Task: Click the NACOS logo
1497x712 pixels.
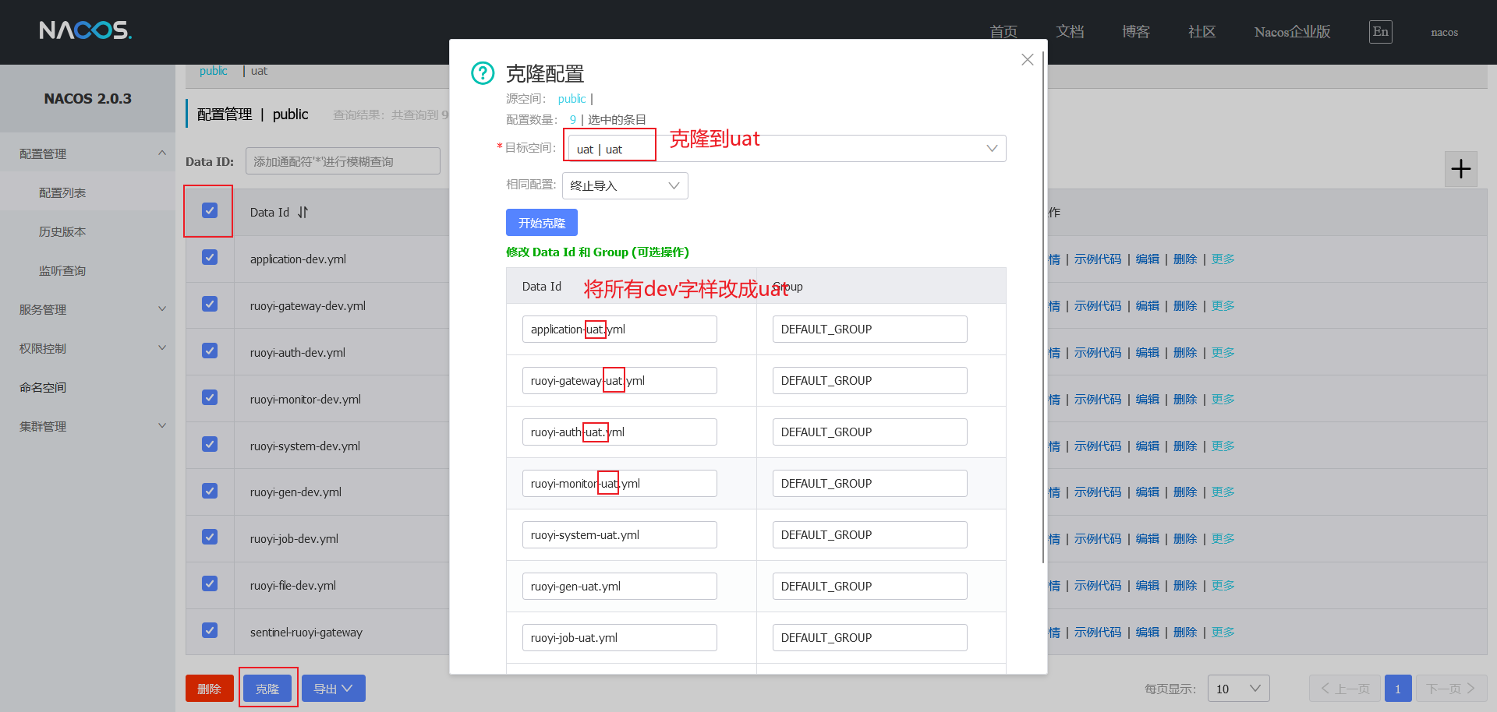Action: click(x=86, y=30)
